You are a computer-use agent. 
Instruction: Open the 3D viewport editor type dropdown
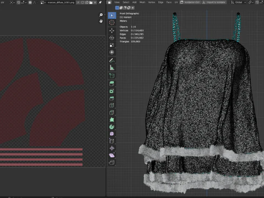[x=109, y=2]
